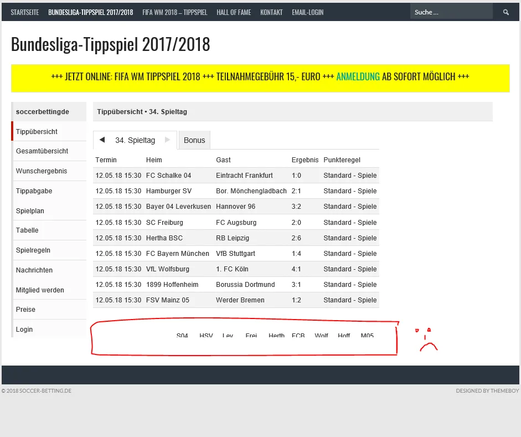Click Werder Bremen in table
The image size is (521, 437).
[240, 300]
